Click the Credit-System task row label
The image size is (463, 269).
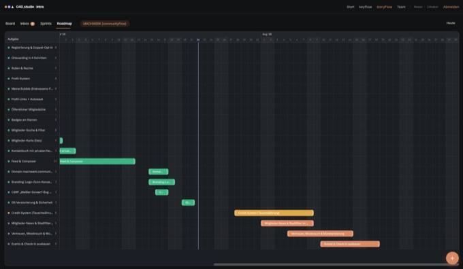pos(32,213)
